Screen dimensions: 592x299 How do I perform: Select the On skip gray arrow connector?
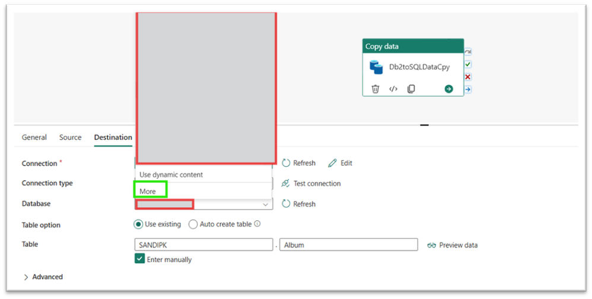pyautogui.click(x=468, y=52)
